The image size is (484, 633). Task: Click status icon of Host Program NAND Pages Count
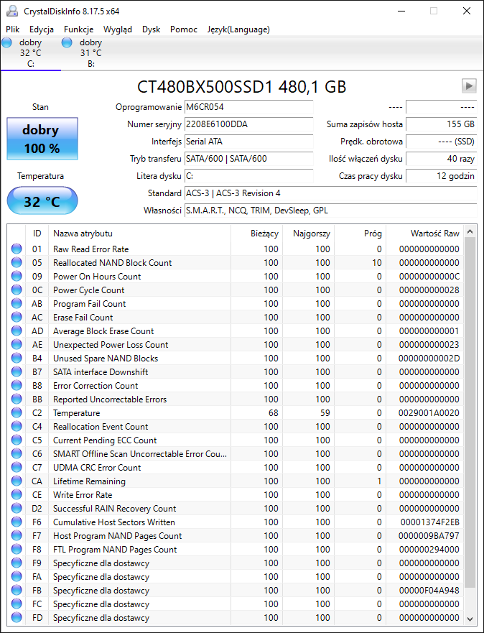(x=17, y=536)
